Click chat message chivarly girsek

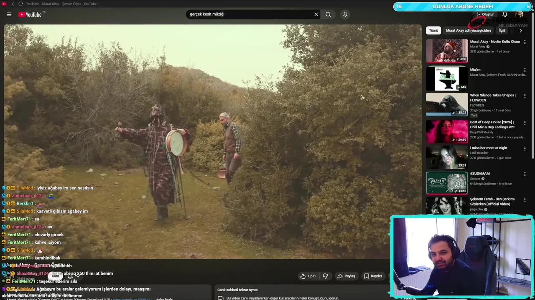(x=49, y=235)
